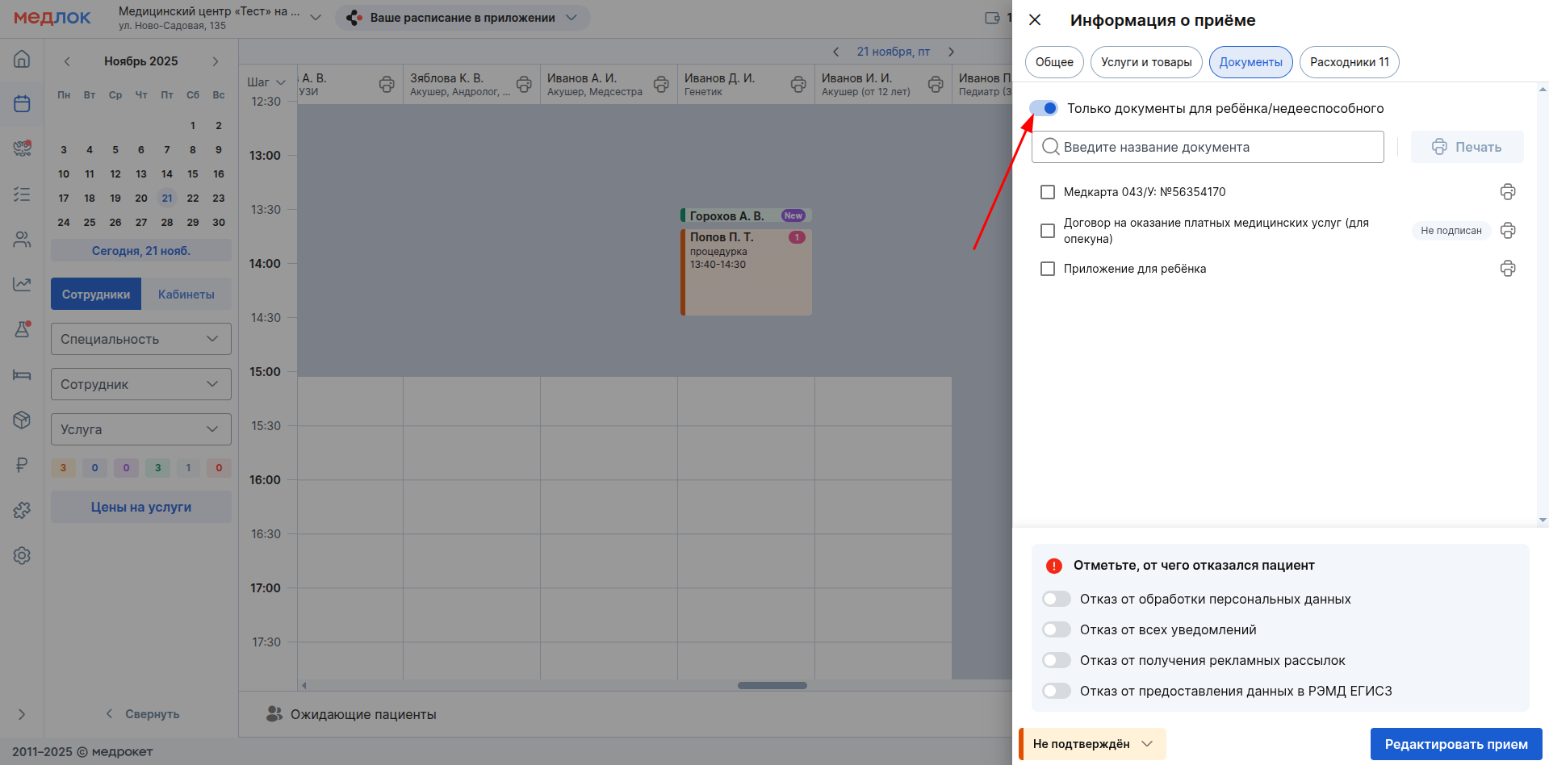Expand the Услуга filter dropdown
The height and width of the screenshot is (765, 1549).
click(141, 429)
